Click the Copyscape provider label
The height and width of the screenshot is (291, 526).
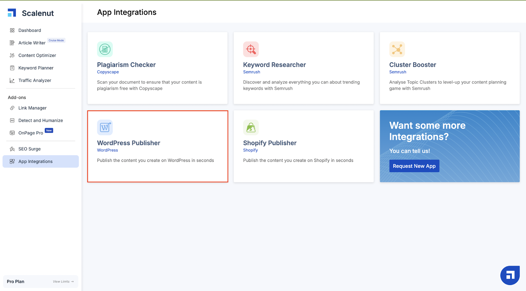point(108,72)
